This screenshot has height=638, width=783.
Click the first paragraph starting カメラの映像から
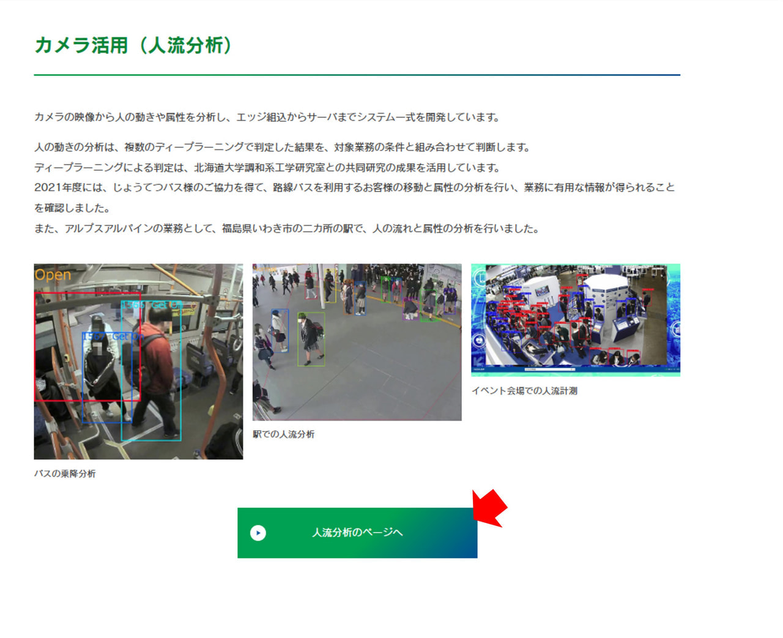click(267, 117)
